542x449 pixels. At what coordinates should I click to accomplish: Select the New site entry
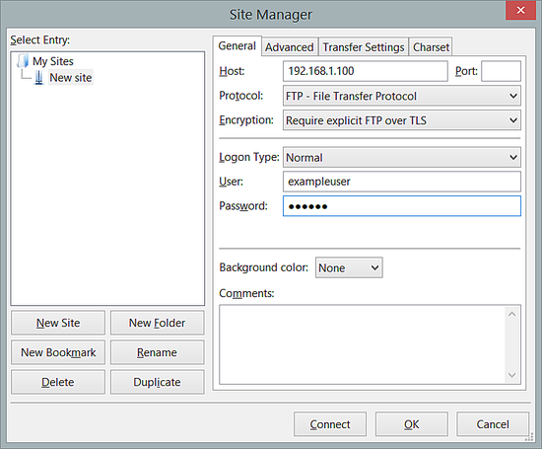(71, 78)
